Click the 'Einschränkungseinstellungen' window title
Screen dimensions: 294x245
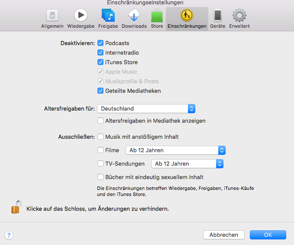[145, 3]
